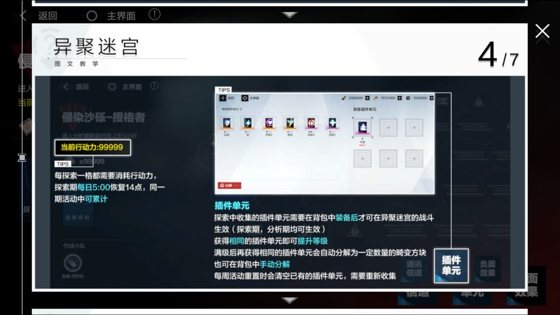560x315 pixels.
Task: Click the 主界面 home circle icon
Action: click(x=92, y=16)
